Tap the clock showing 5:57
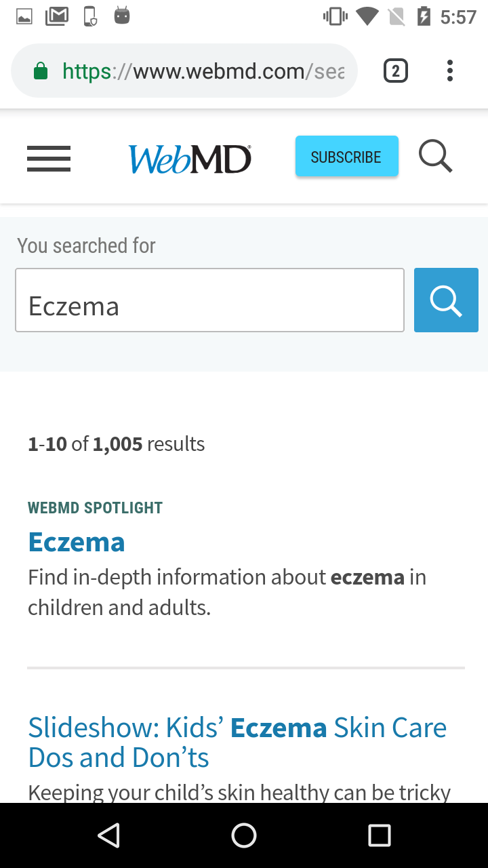 (x=458, y=16)
